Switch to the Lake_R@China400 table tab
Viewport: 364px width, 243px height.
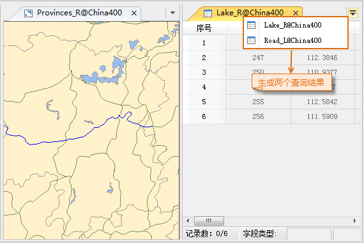[250, 13]
